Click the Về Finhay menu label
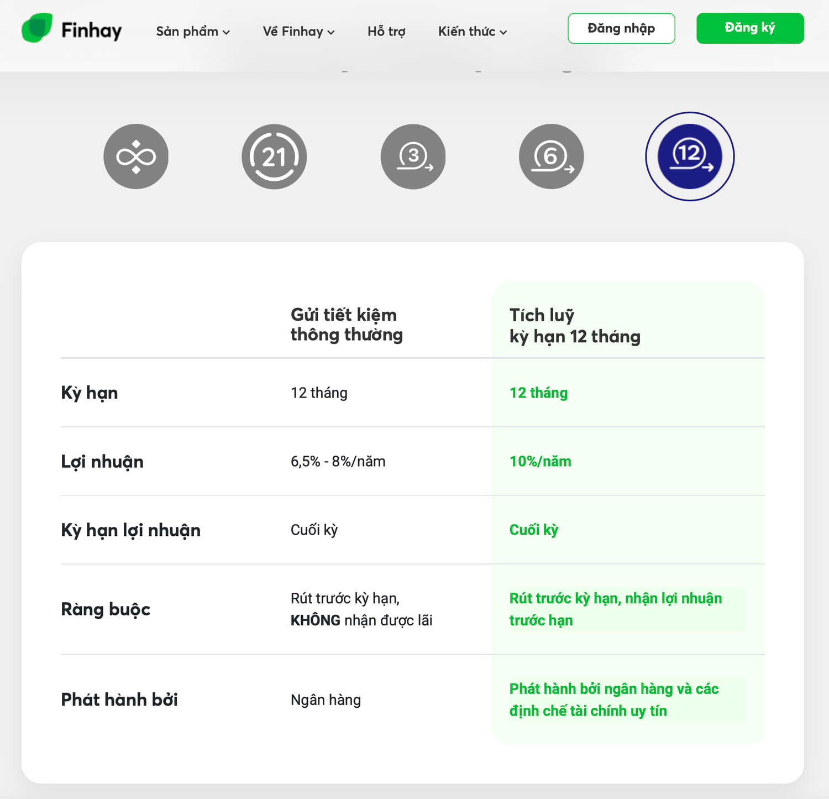Screen dimensions: 829x799 pyautogui.click(x=293, y=32)
